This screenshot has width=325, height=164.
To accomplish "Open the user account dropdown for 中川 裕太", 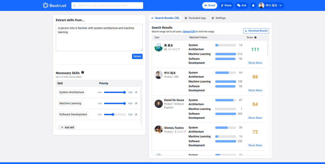I will tap(271, 5).
